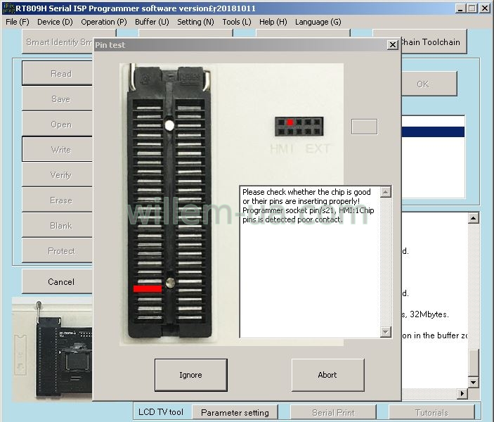The height and width of the screenshot is (422, 494).
Task: Click the red highlighted socket pin
Action: click(148, 288)
